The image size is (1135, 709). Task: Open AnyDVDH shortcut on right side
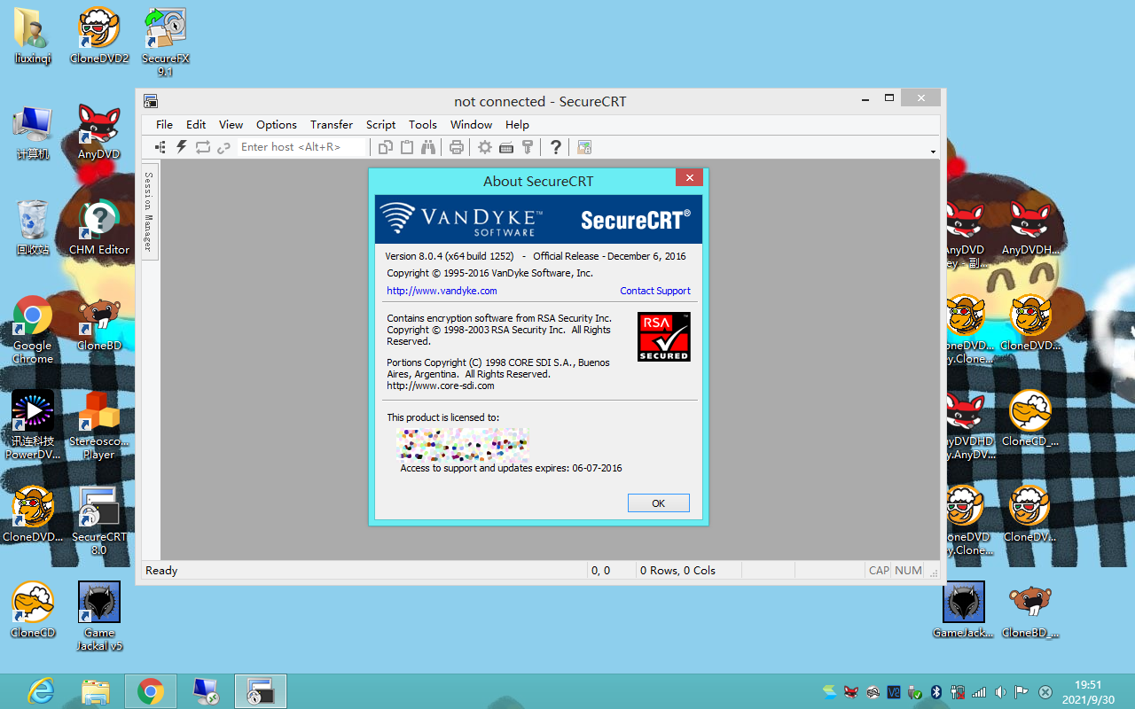pyautogui.click(x=1030, y=227)
